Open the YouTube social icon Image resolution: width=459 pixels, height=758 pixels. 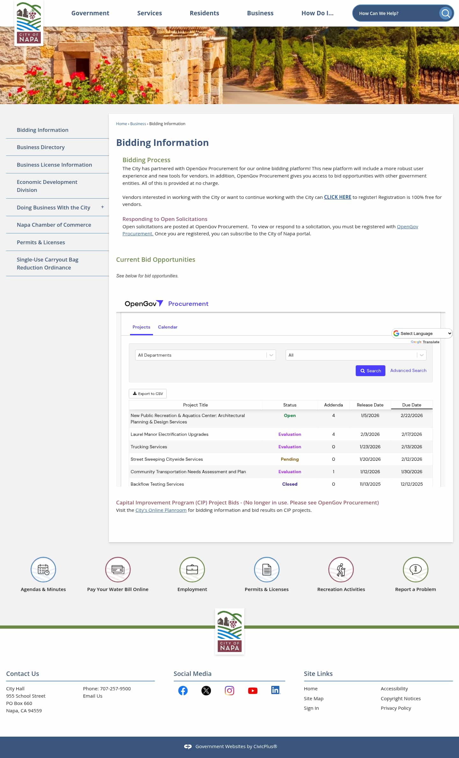(x=253, y=691)
